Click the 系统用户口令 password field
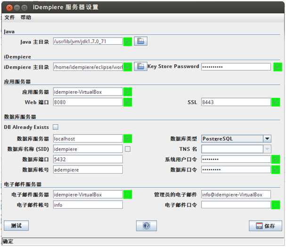286x247 pixels. click(x=236, y=159)
